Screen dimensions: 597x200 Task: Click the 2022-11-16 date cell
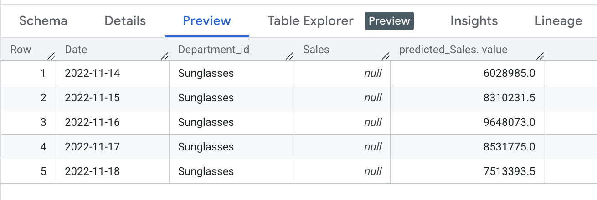pos(93,122)
